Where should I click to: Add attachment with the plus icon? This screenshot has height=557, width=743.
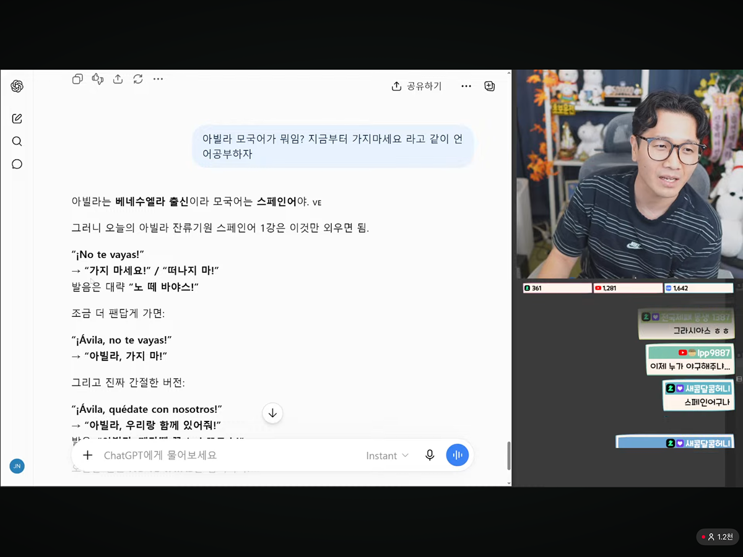coord(88,455)
